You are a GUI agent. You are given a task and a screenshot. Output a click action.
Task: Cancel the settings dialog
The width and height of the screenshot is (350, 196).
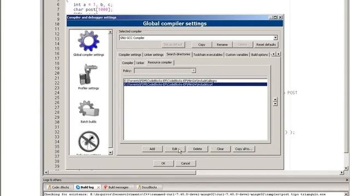click(185, 163)
